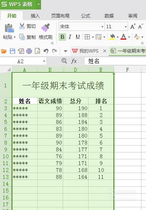146x210 pixels.
Task: Select column F header
Action: click(128, 70)
